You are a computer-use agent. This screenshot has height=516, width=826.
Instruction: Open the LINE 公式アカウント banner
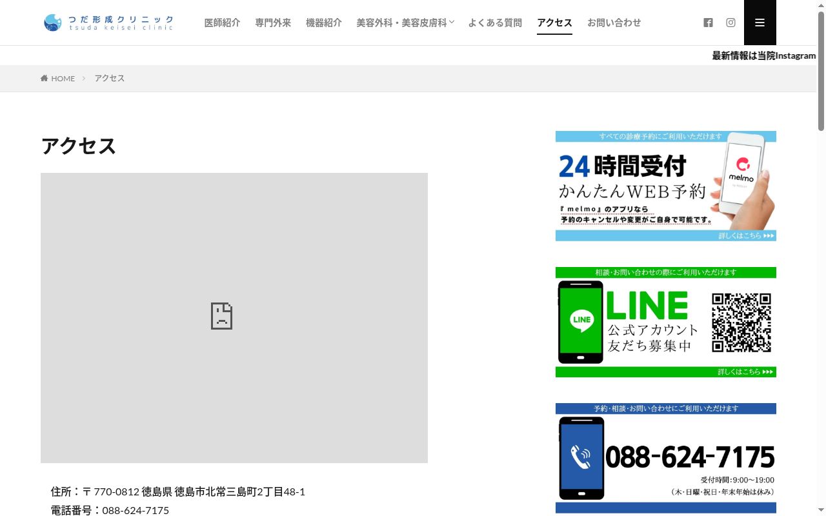point(666,322)
